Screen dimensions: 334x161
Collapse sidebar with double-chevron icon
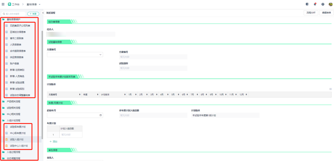coord(43,13)
